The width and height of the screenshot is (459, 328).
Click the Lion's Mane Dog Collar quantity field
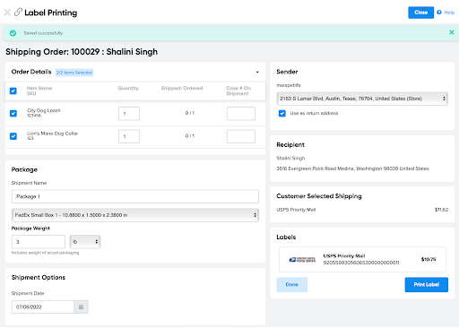pyautogui.click(x=129, y=136)
